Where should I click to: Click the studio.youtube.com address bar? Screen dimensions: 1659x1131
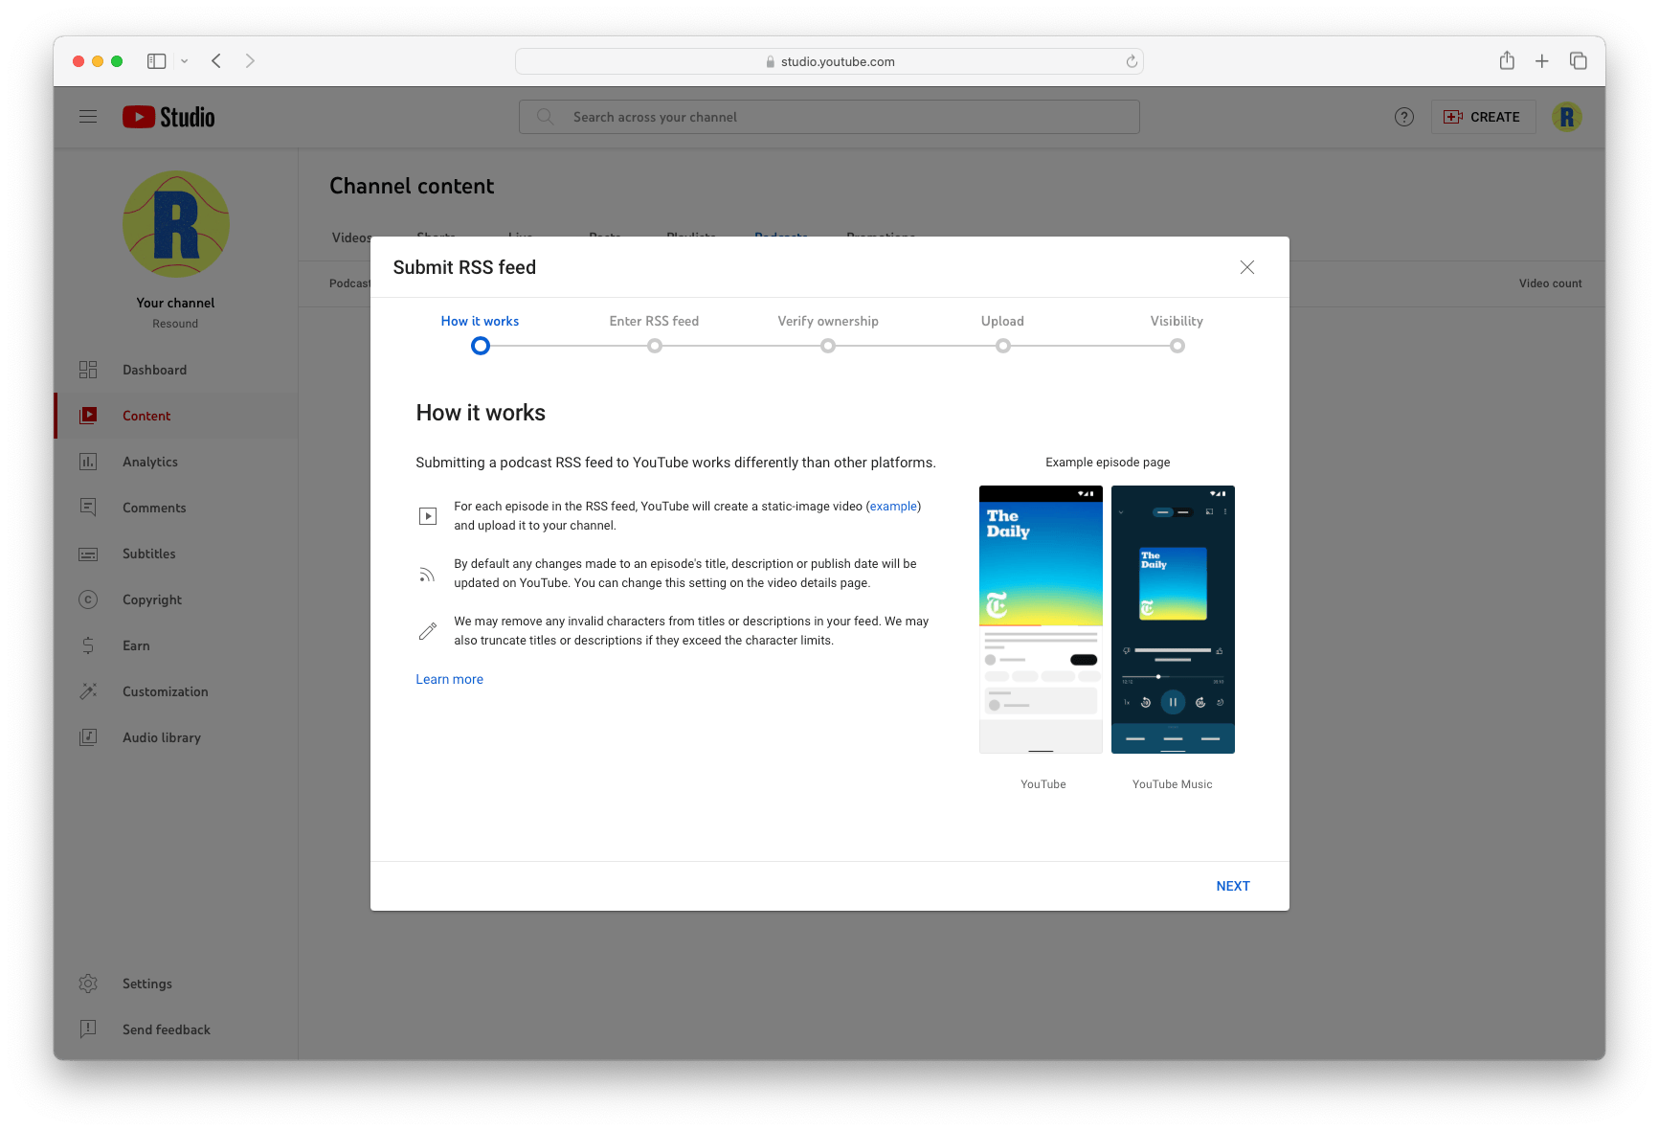(x=829, y=61)
